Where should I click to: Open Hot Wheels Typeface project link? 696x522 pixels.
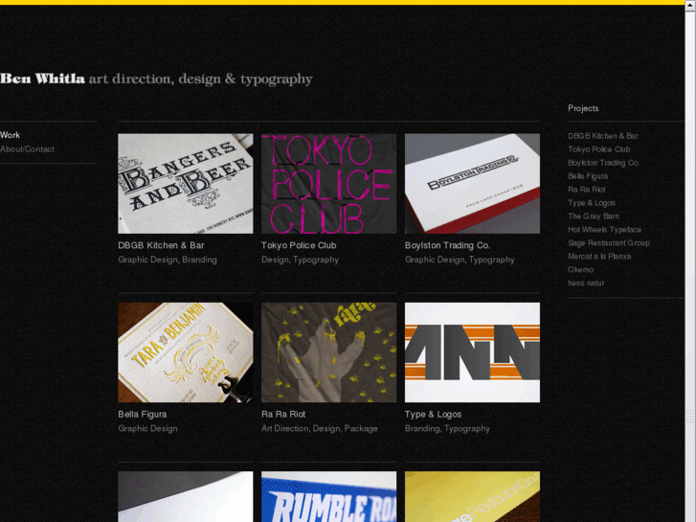[604, 230]
